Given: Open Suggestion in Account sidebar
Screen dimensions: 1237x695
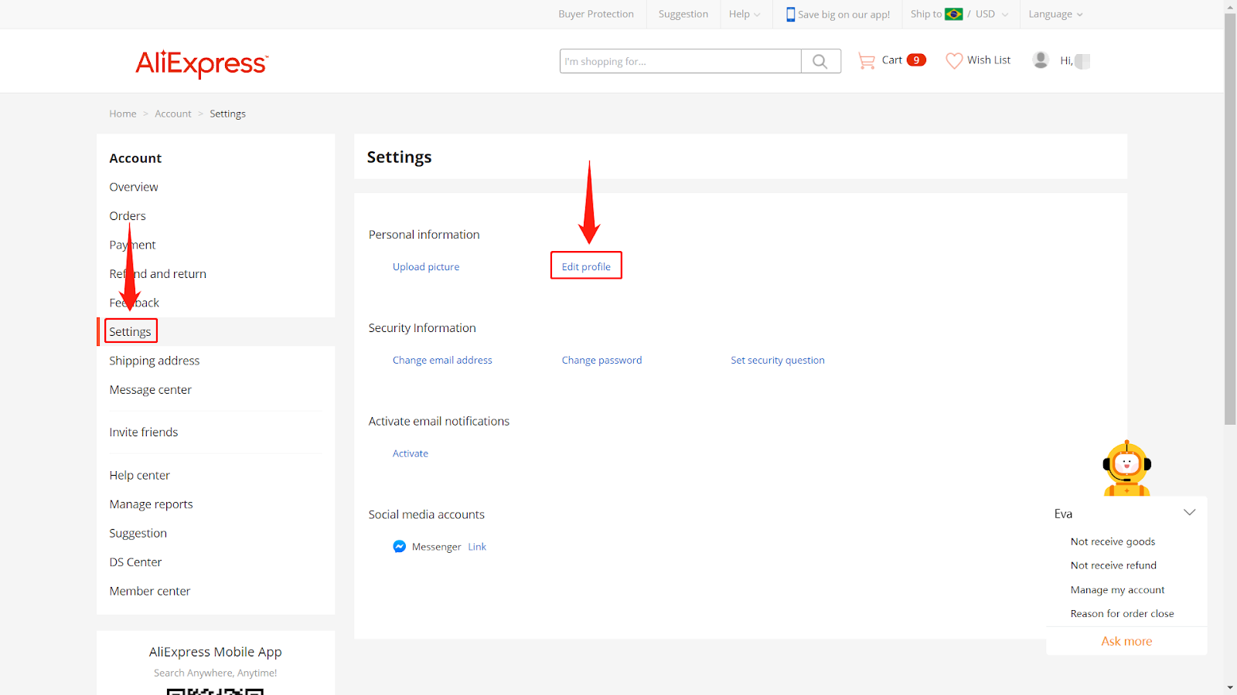Looking at the screenshot, I should click(x=138, y=534).
